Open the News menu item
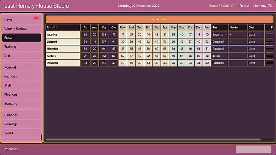276x155 pixels. (21, 19)
